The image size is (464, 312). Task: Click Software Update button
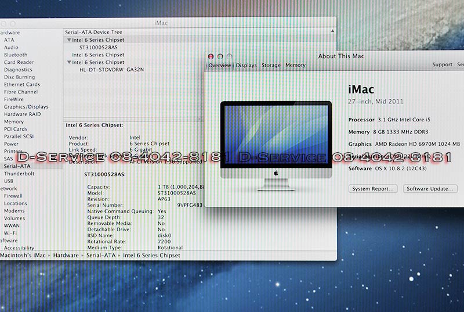click(x=430, y=188)
